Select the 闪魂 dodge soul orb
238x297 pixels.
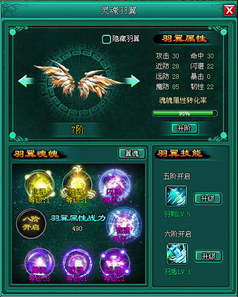[x=114, y=185]
